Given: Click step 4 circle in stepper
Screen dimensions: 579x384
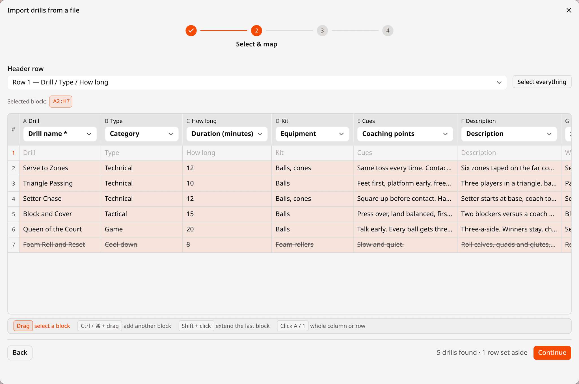Looking at the screenshot, I should 388,31.
